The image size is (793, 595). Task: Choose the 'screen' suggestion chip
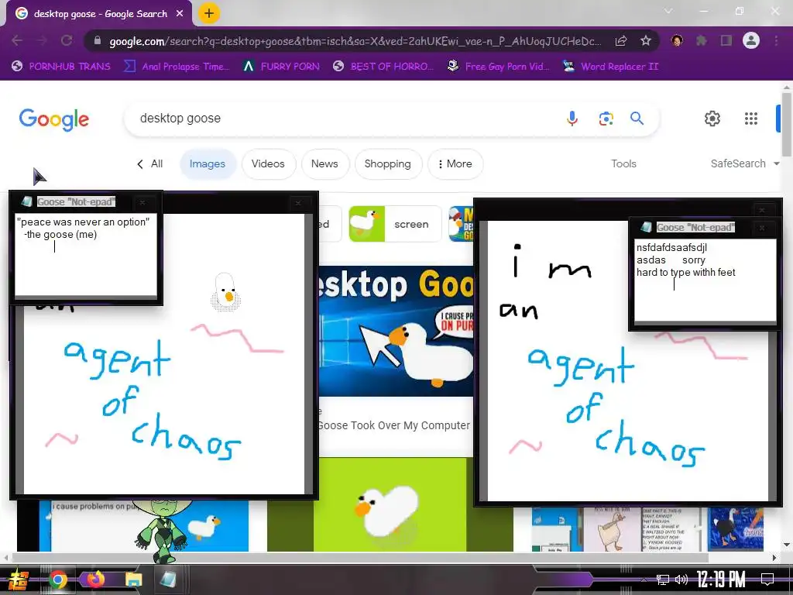click(x=395, y=224)
